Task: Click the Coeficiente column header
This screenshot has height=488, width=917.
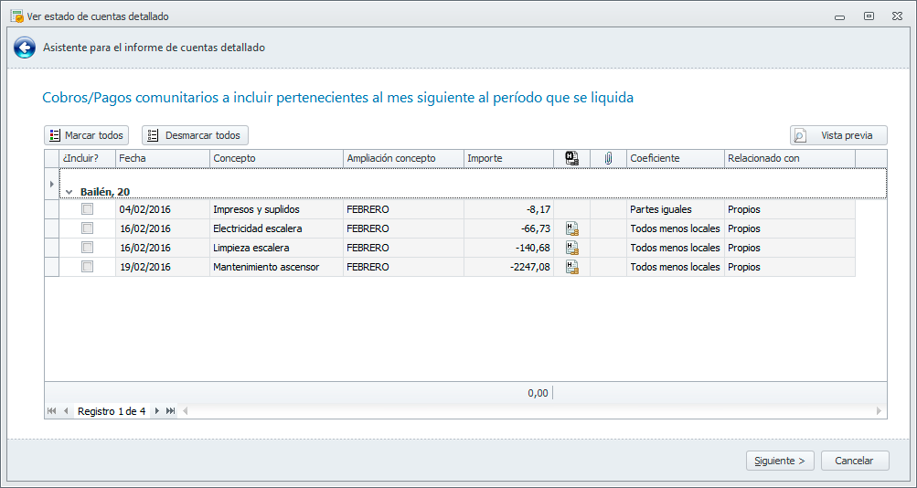Action: pos(675,158)
